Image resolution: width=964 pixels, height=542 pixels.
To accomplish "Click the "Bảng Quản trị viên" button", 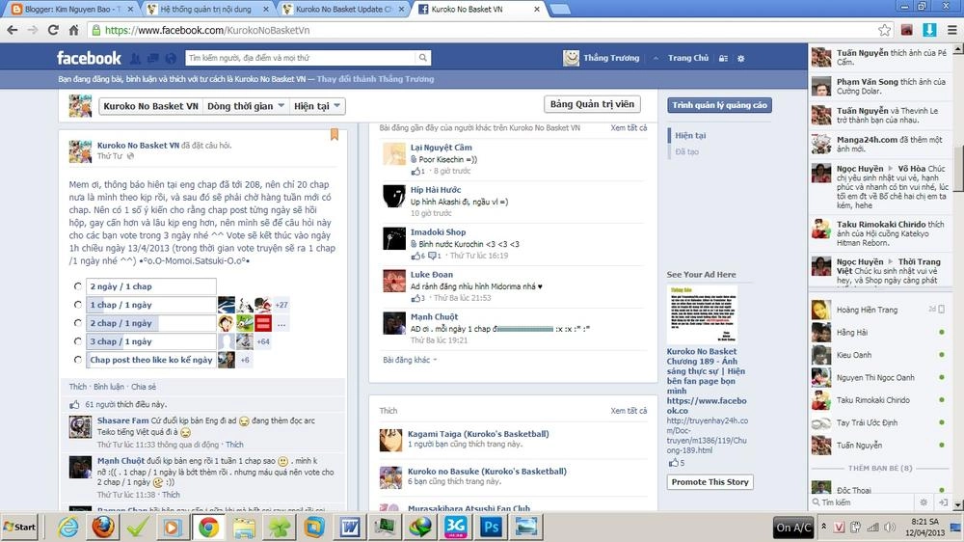I will [x=592, y=105].
